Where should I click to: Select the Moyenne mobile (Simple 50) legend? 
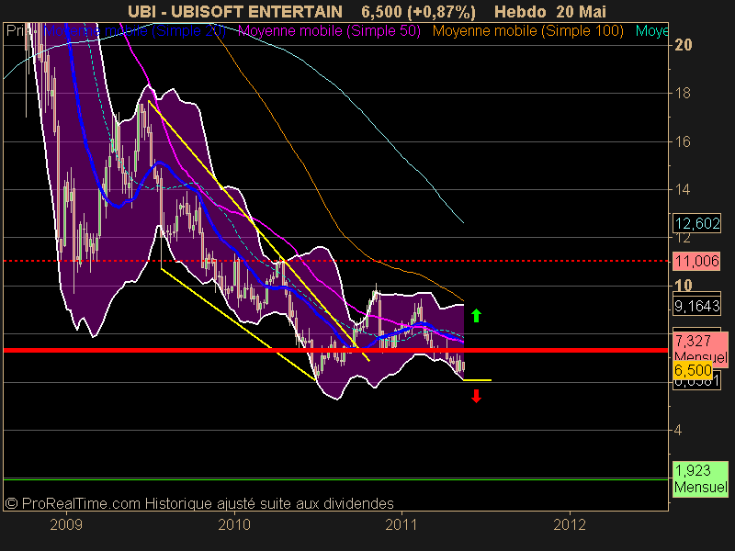point(329,31)
